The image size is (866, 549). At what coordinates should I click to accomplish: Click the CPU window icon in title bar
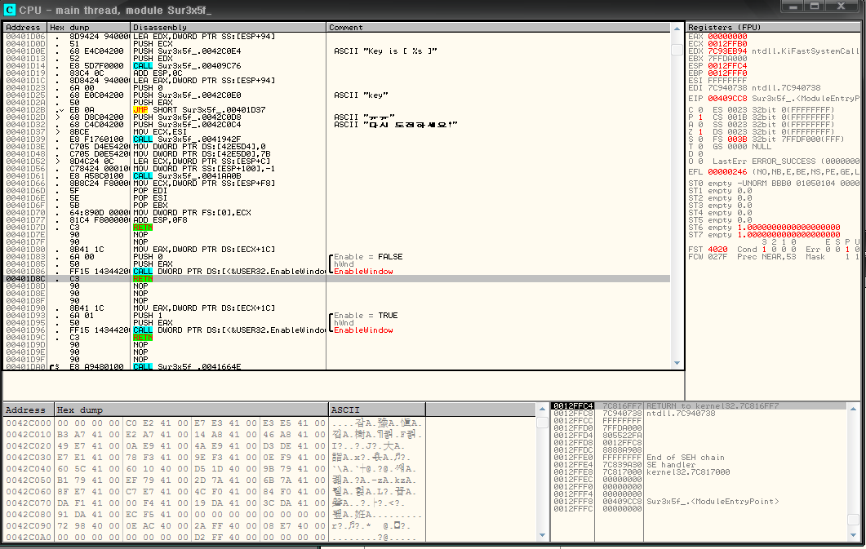tap(10, 9)
